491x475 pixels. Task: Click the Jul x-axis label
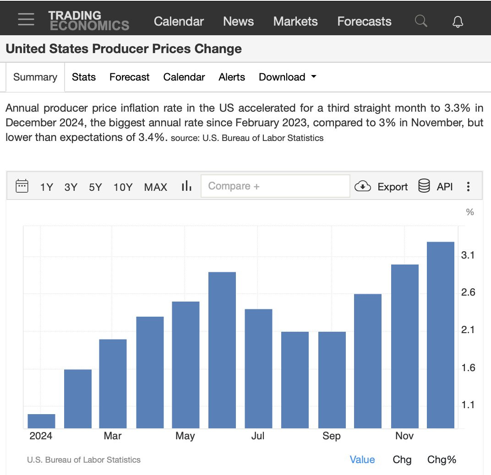tap(258, 436)
